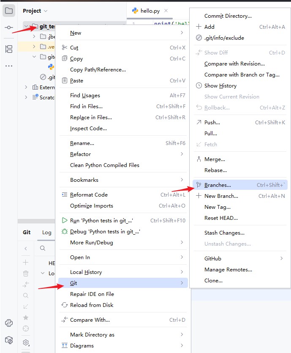Select Add in Git submenu
The height and width of the screenshot is (353, 291).
pyautogui.click(x=240, y=27)
